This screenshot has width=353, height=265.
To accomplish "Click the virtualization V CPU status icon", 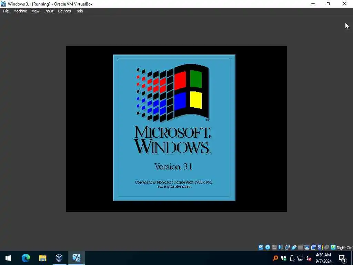I will 320,247.
